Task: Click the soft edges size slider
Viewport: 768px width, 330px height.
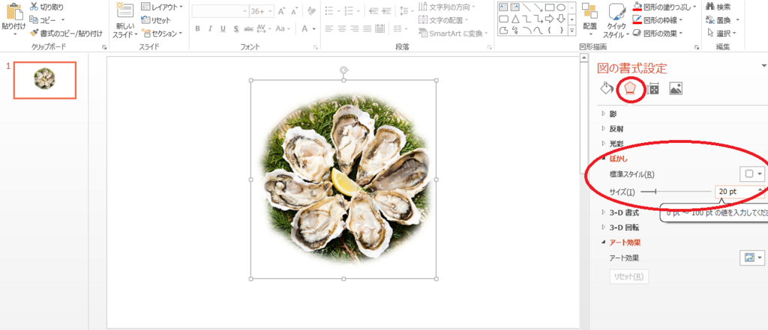Action: coord(676,192)
